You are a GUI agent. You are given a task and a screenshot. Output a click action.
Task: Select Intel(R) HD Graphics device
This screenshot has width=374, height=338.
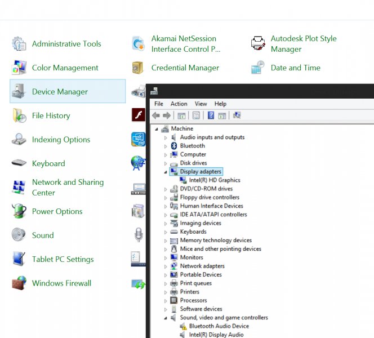[215, 180]
